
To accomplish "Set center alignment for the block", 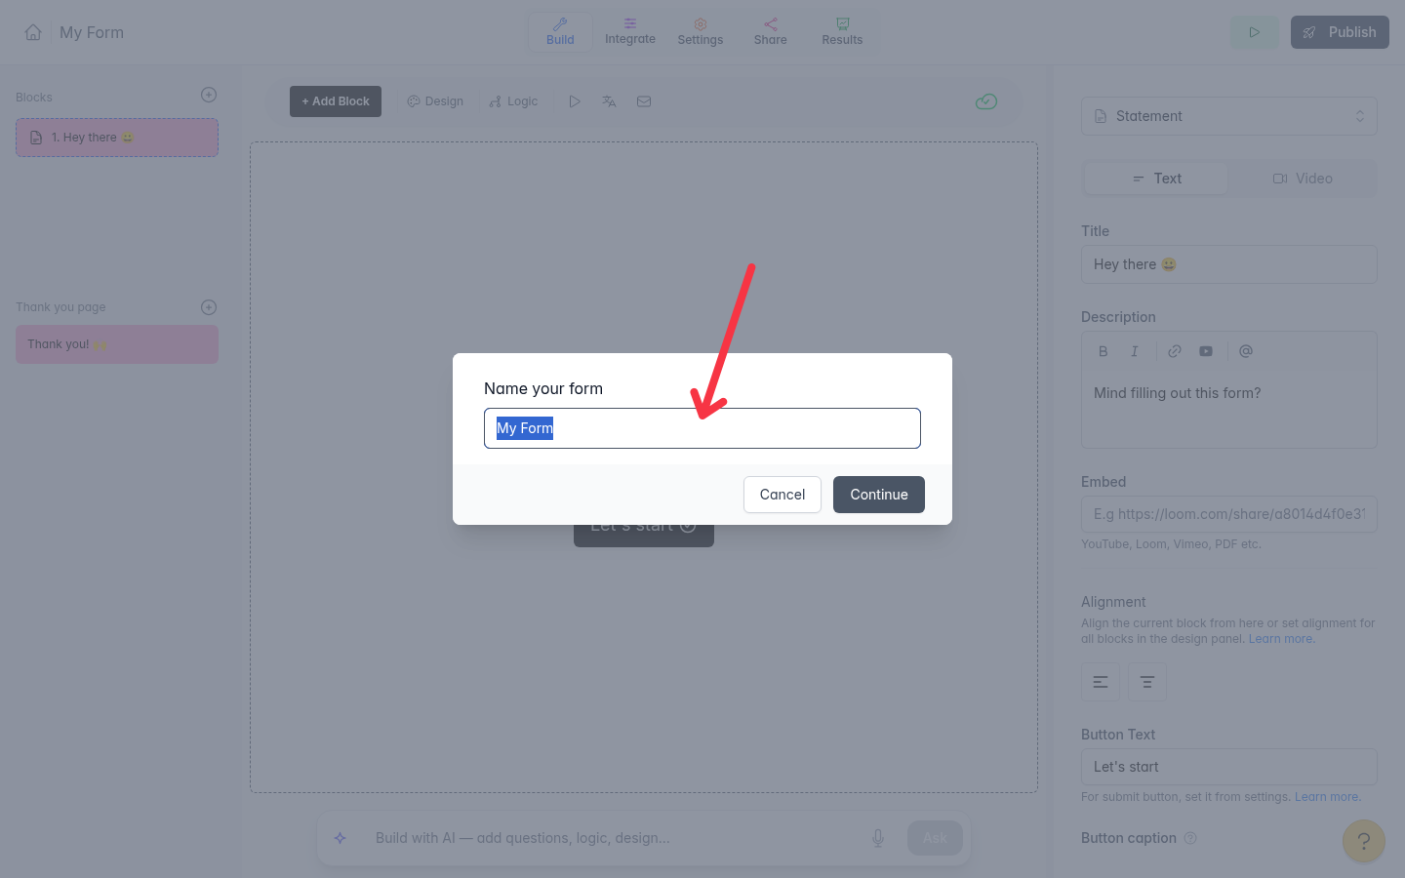I will pos(1147,682).
